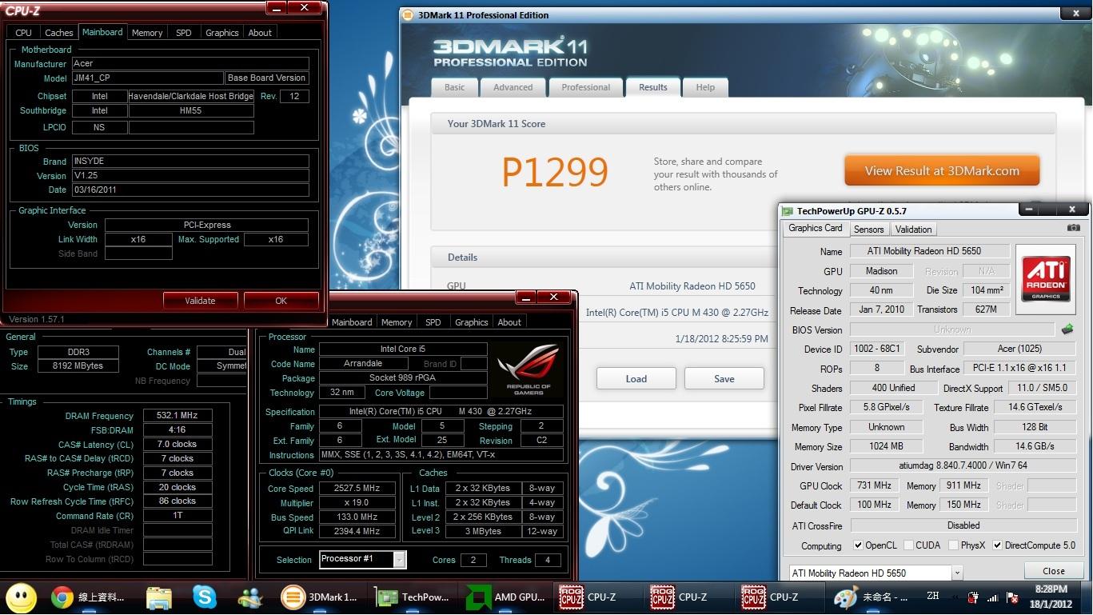Click the BIOS Date value 03/16/2011

point(190,190)
